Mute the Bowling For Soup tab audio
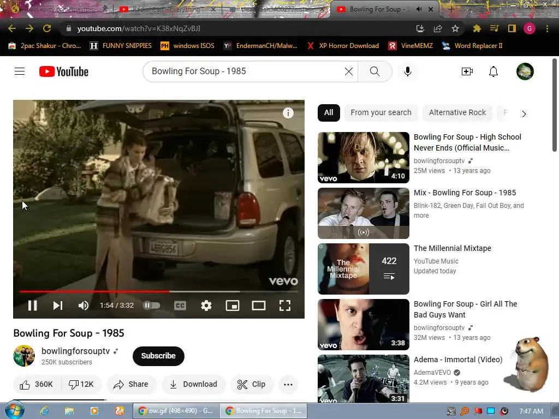The height and width of the screenshot is (419, 559). coord(419,9)
